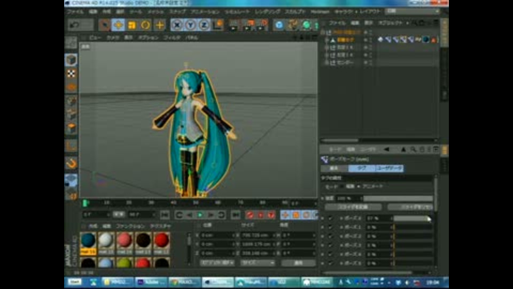Switch to the Tag tab in Attribute Manager

(362, 169)
